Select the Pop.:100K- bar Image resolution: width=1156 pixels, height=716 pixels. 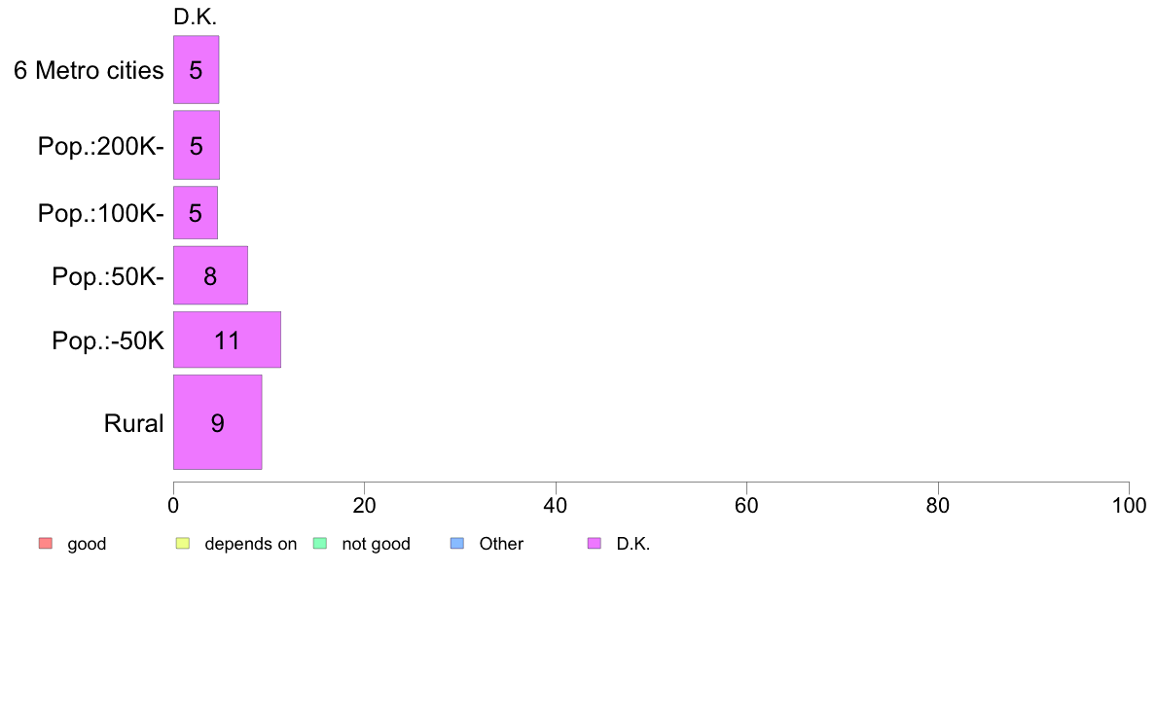click(x=196, y=212)
